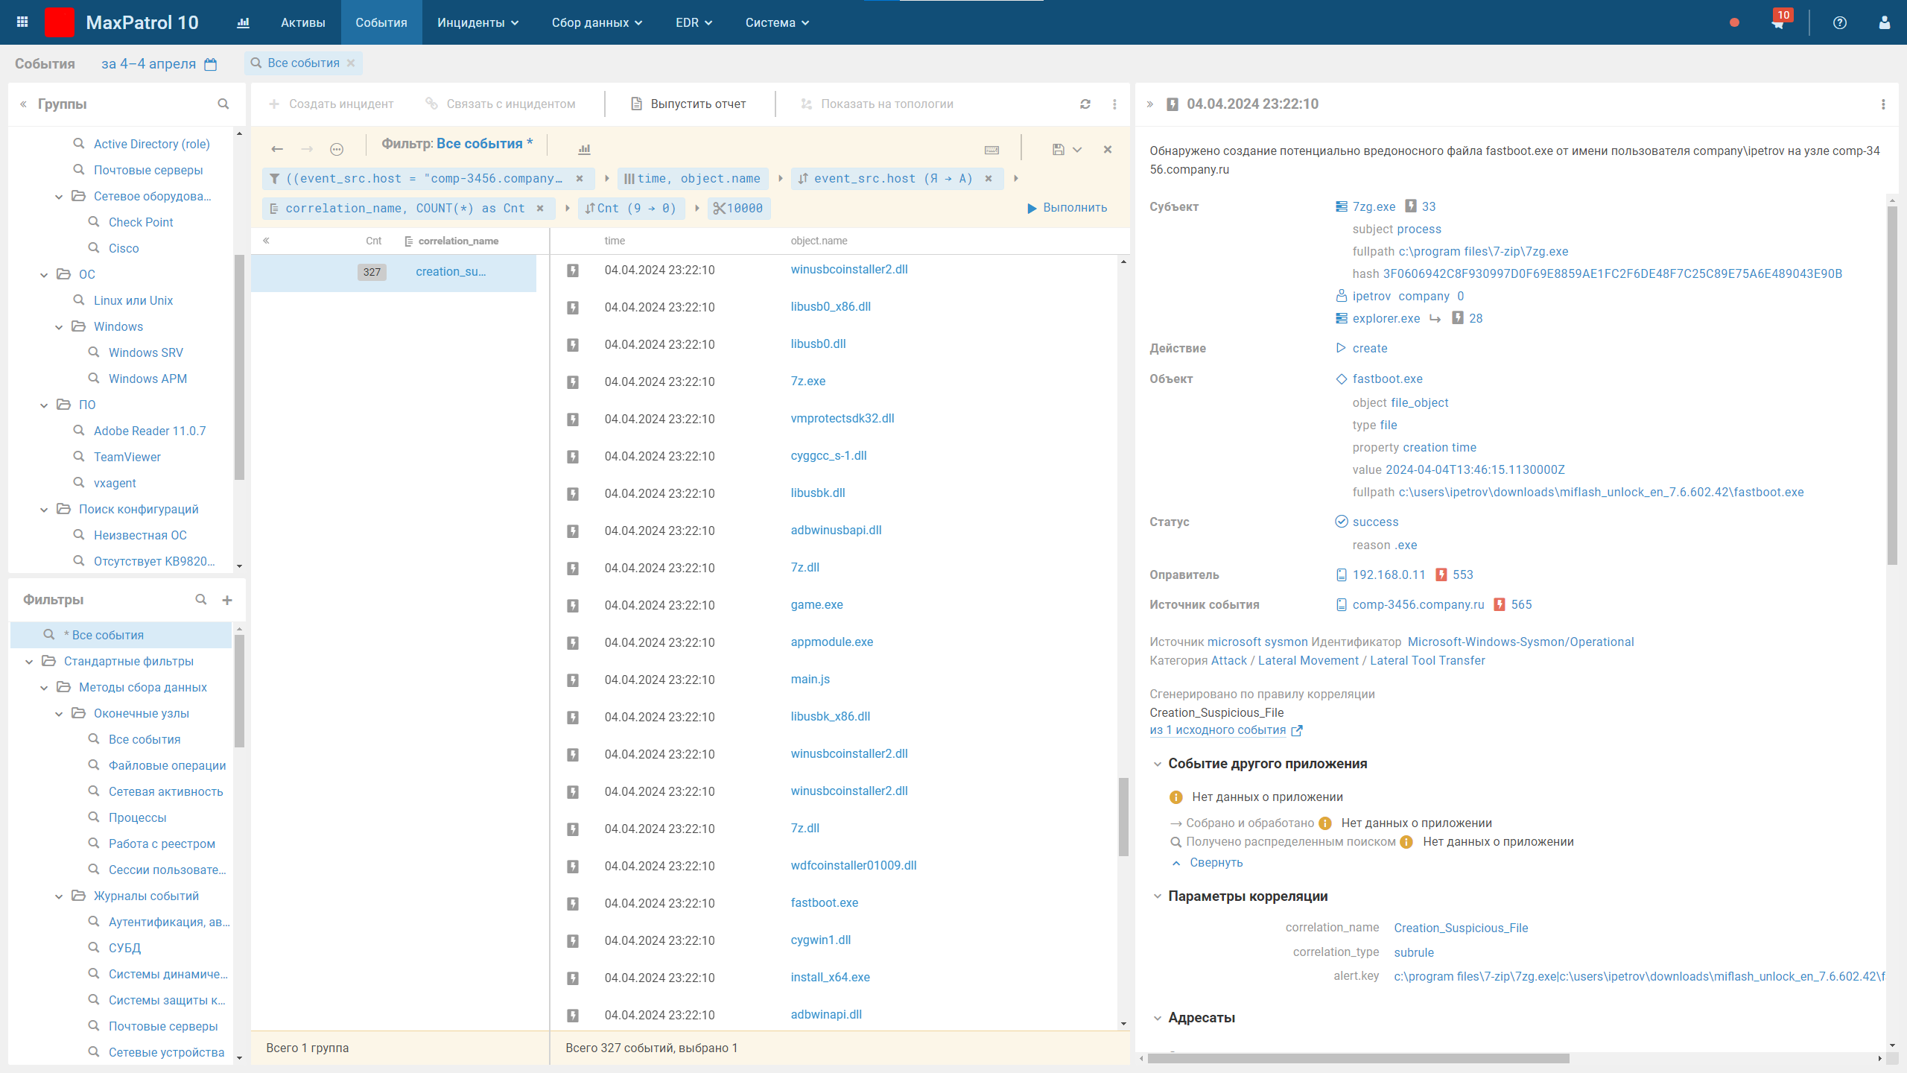Open the calendar date picker icon
Screen dimensions: 1907x1073
(x=211, y=64)
